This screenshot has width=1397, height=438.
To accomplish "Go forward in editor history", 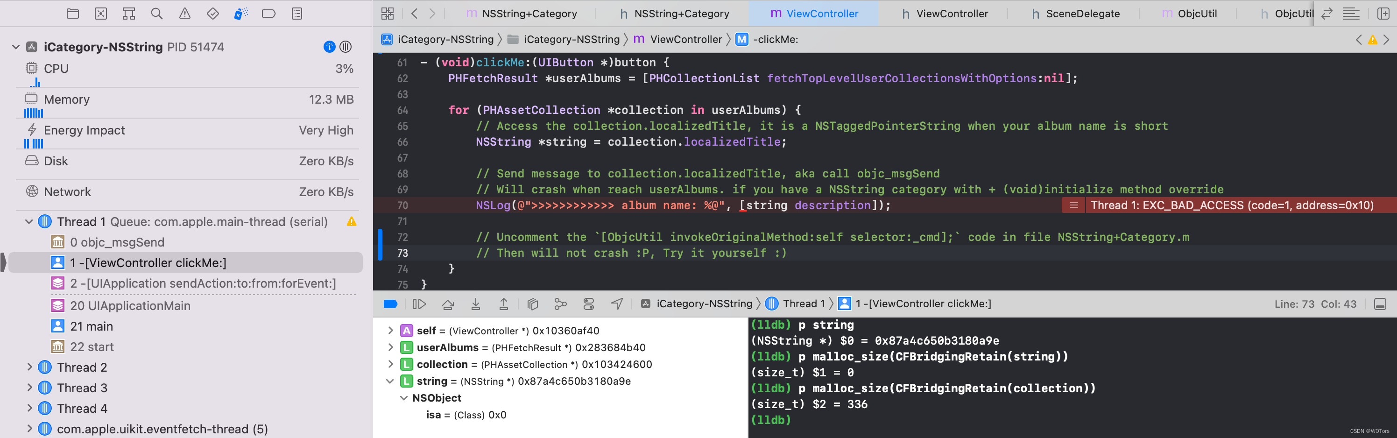I will [432, 14].
